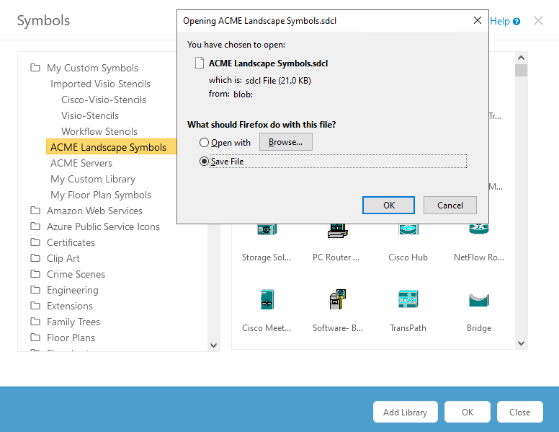Click the tree panel scroll down arrow
Image resolution: width=559 pixels, height=432 pixels.
tap(213, 345)
